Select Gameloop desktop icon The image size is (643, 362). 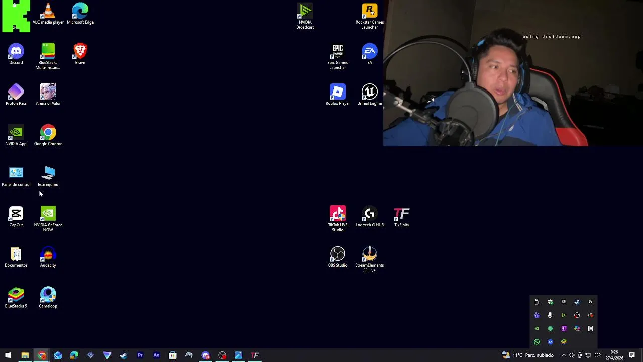point(48,298)
